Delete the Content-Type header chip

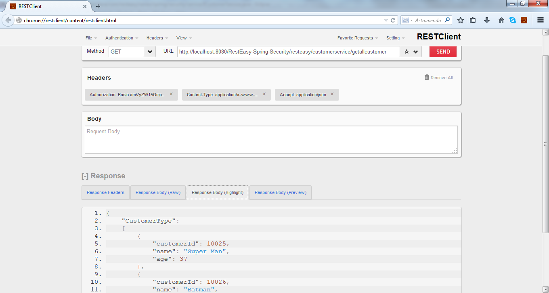[264, 94]
